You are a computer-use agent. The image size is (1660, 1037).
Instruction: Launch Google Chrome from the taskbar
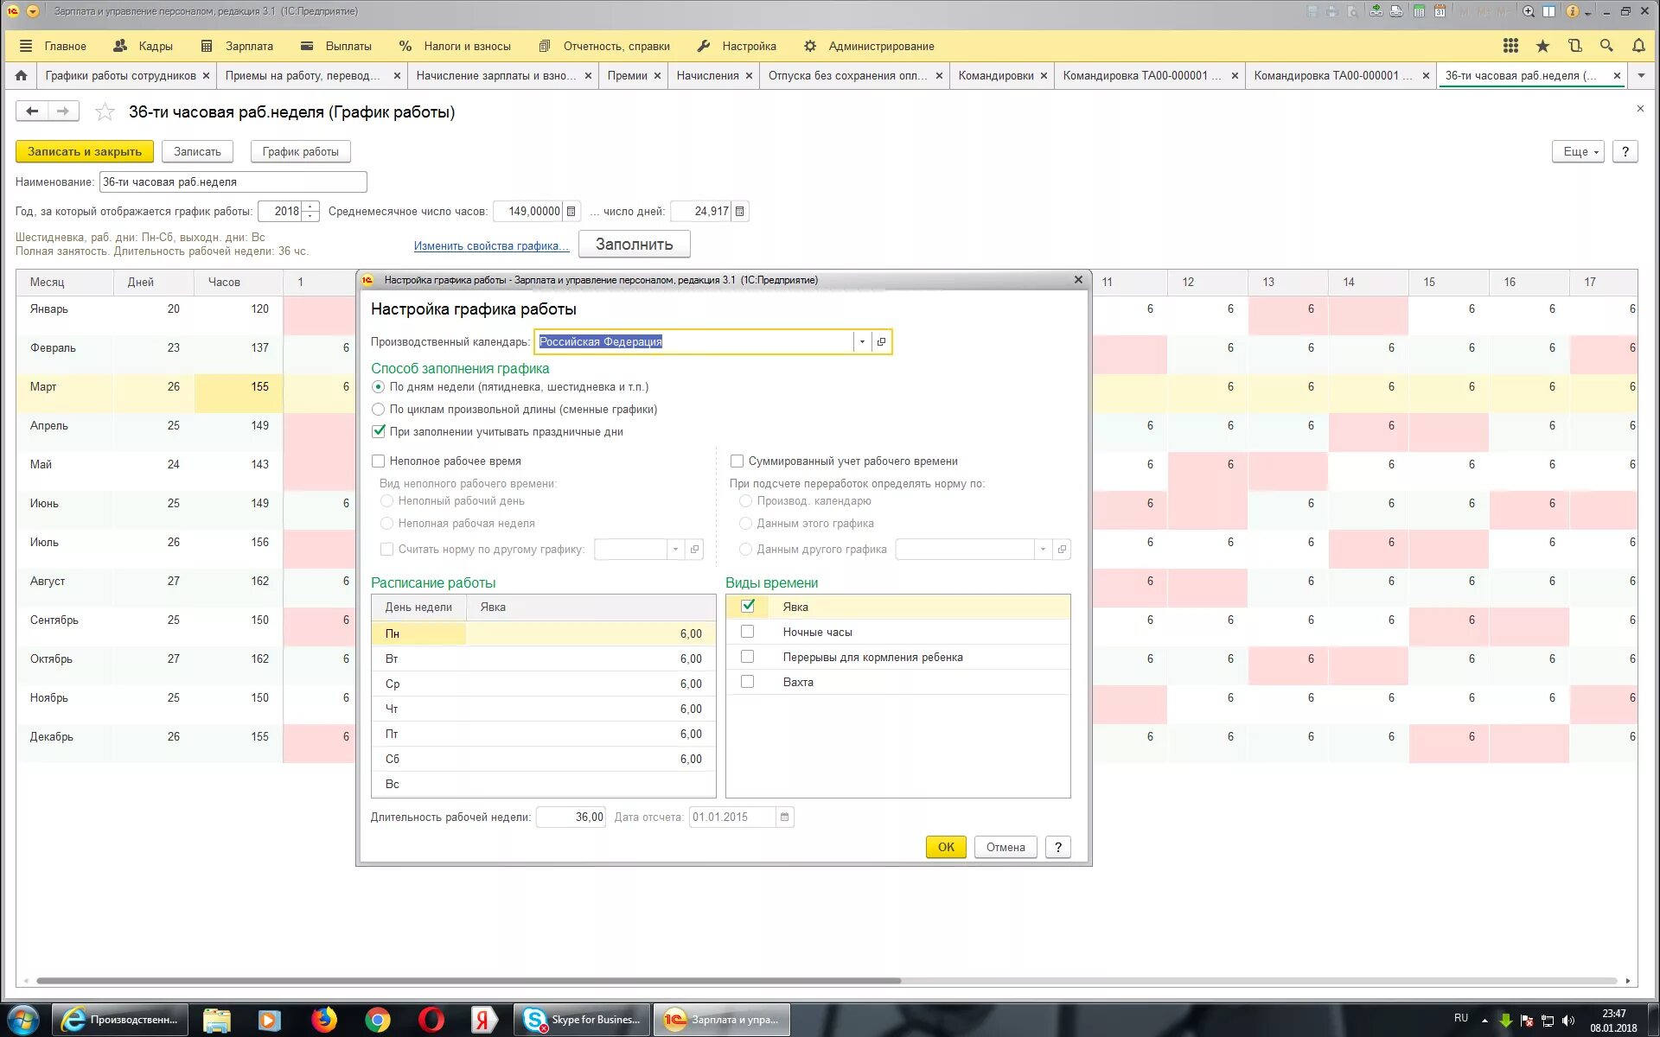377,1020
